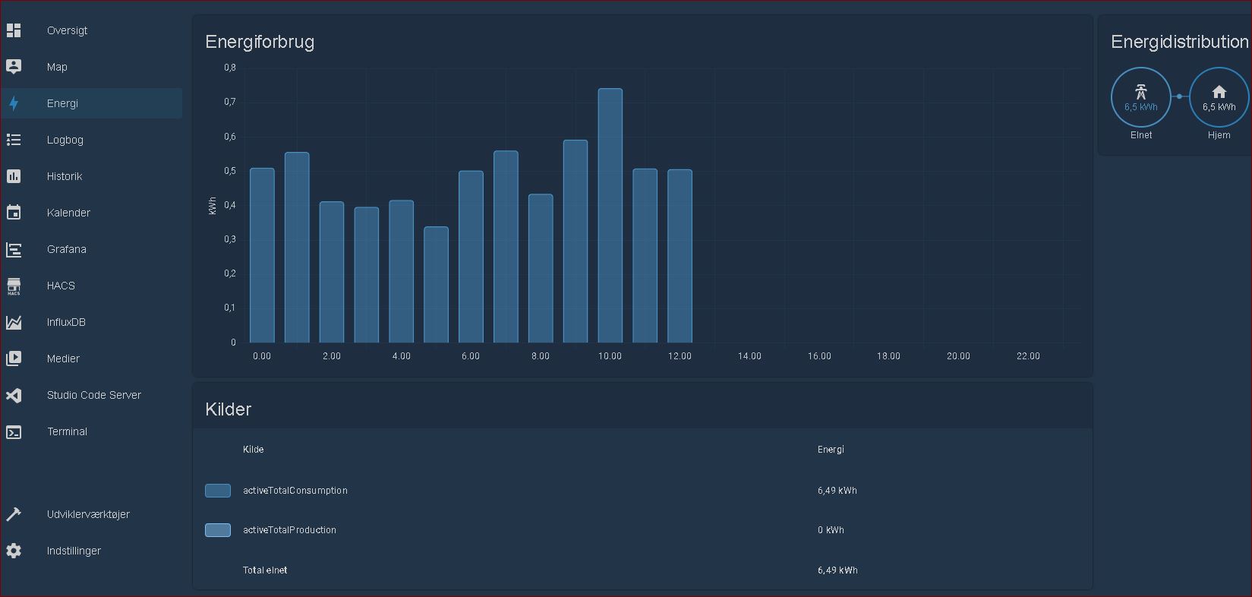1252x597 pixels.
Task: Click the Hjem home circle
Action: [x=1219, y=97]
